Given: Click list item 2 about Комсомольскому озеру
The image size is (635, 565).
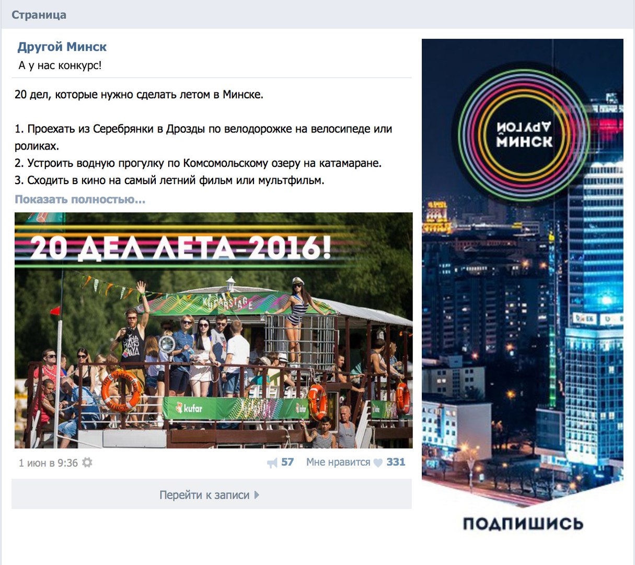Looking at the screenshot, I should click(198, 163).
